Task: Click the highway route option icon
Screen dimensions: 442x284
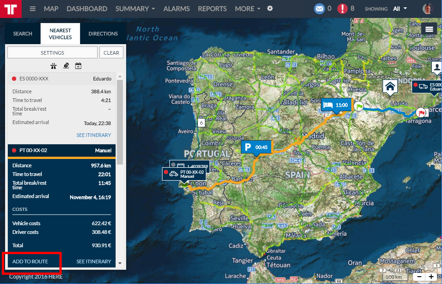Action: pyautogui.click(x=53, y=66)
